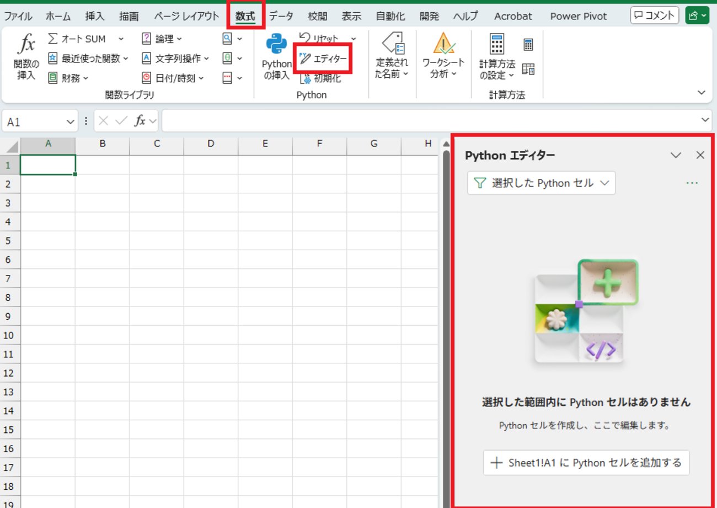The image size is (717, 508).
Task: Switch to the Acrobat tab
Action: click(513, 16)
